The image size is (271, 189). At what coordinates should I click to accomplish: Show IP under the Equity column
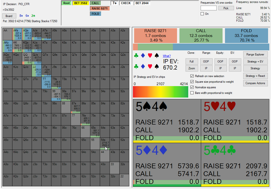pyautogui.click(x=220, y=68)
